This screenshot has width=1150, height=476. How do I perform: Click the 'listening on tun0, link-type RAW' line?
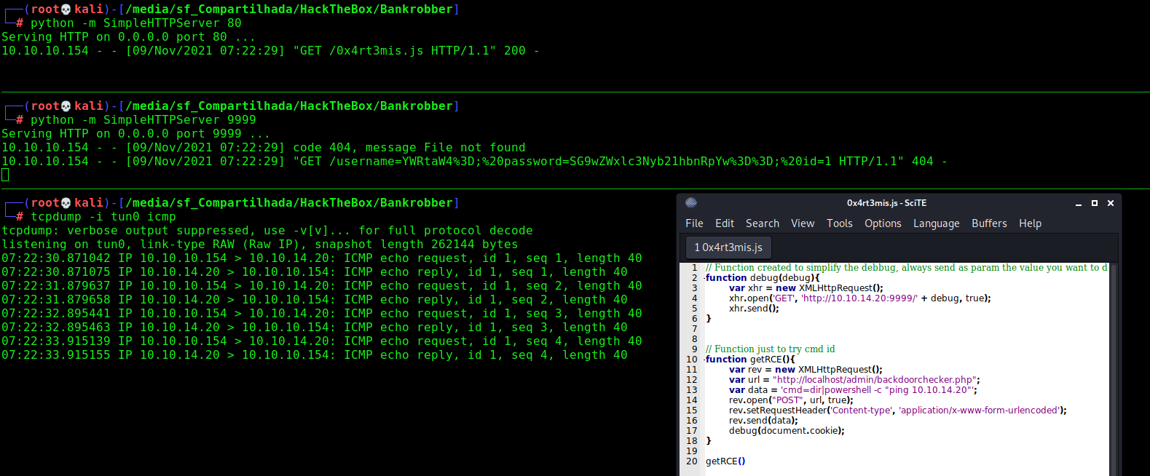pyautogui.click(x=260, y=245)
